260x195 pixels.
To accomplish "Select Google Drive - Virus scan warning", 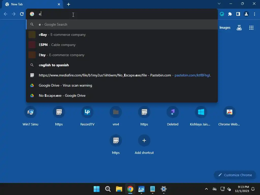I will pyautogui.click(x=122, y=85).
